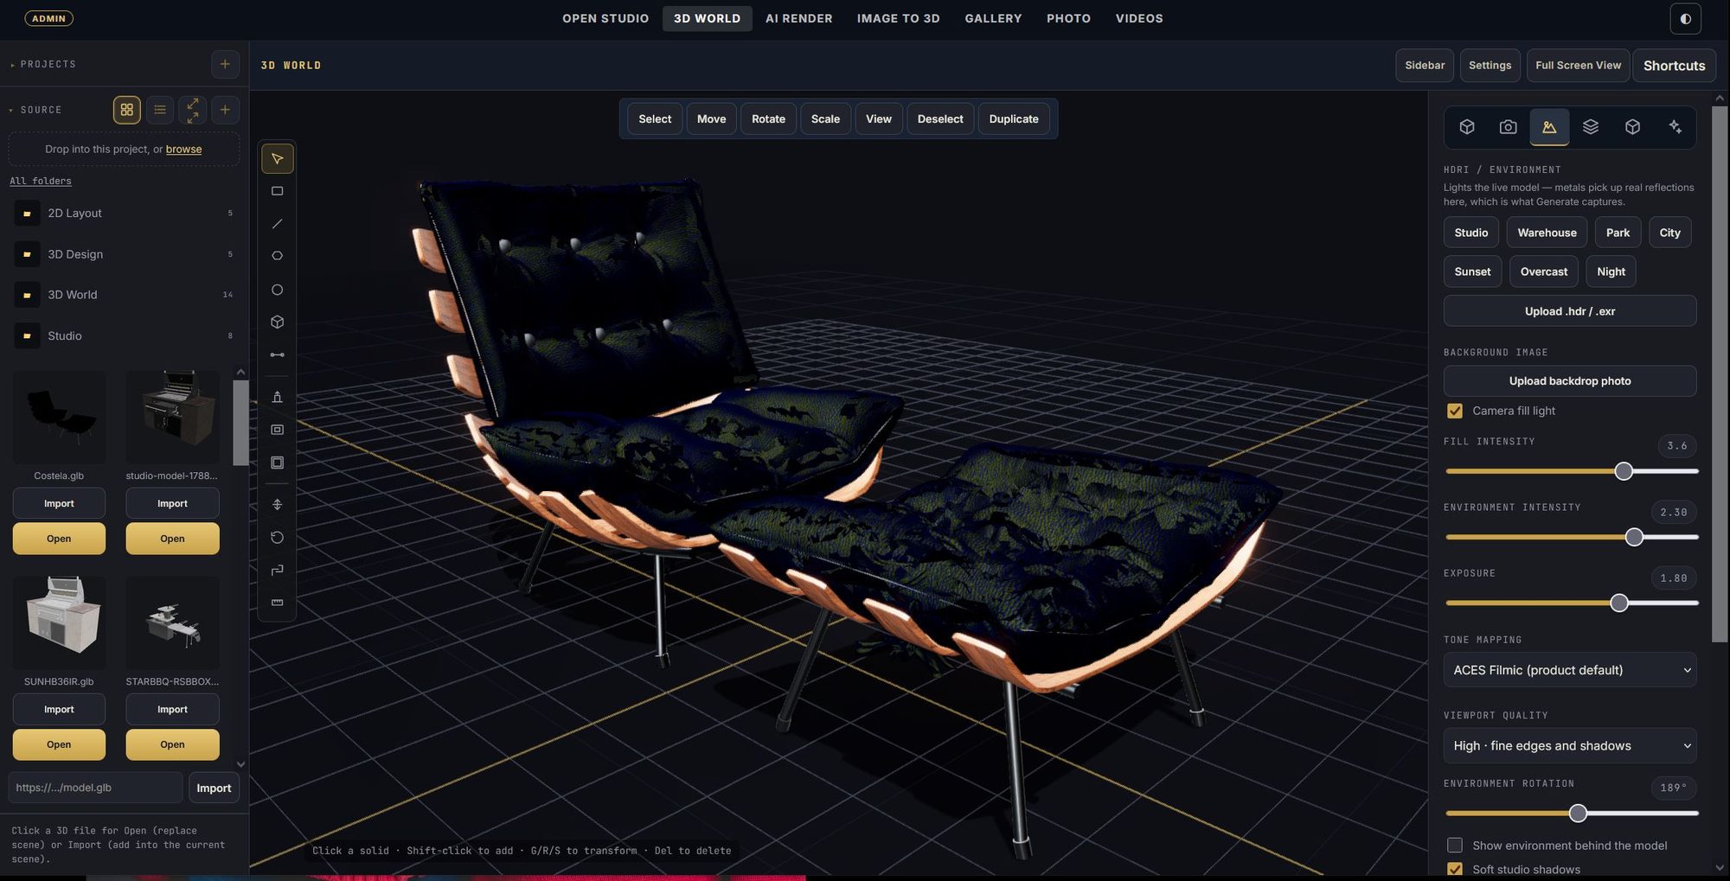Select the cube primitive tool in left toolbar
Image resolution: width=1730 pixels, height=881 pixels.
click(x=277, y=322)
